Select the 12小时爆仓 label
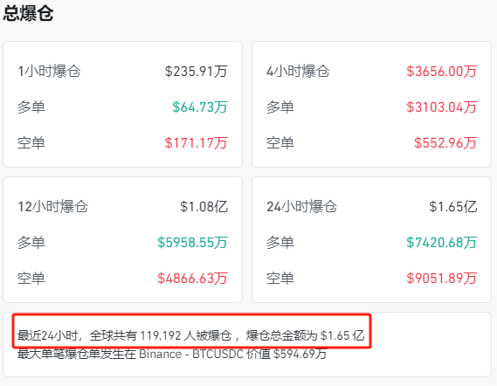 [x=53, y=207]
